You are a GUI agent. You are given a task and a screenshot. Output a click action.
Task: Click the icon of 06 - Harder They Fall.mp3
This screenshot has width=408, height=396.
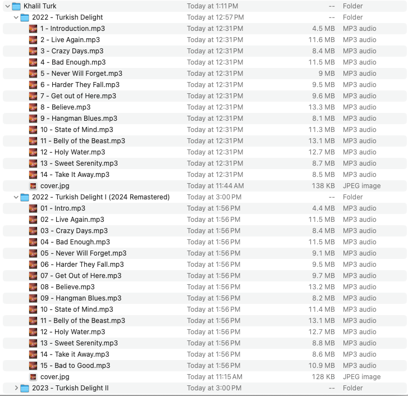coord(33,265)
